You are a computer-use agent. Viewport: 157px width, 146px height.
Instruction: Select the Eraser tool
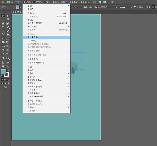click(x=8, y=34)
